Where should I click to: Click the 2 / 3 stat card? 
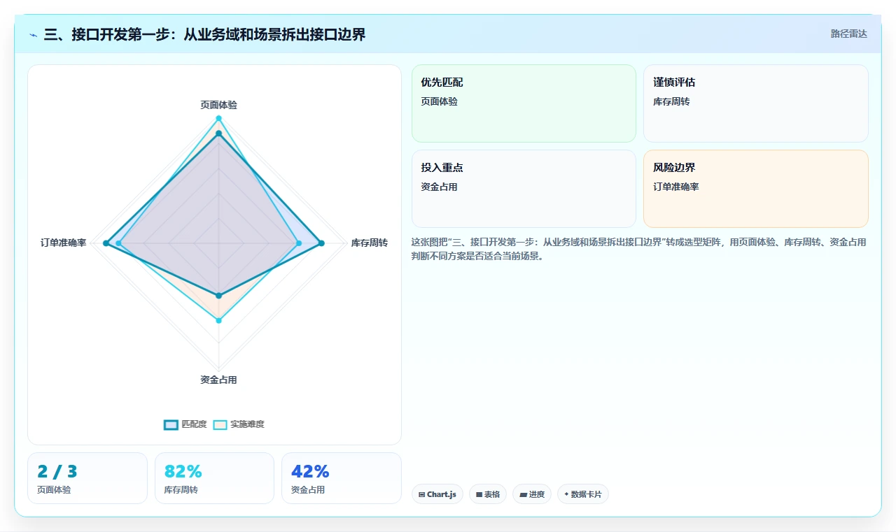click(x=87, y=478)
